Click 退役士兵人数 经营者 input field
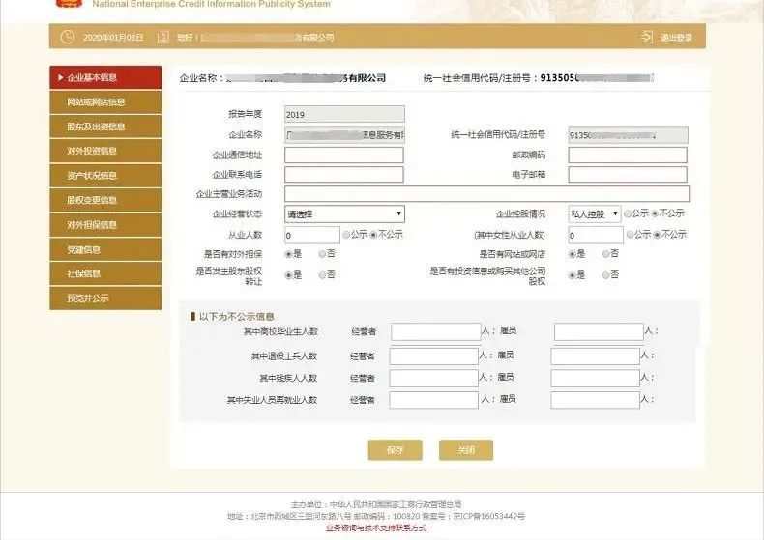This screenshot has width=764, height=540. coord(433,356)
